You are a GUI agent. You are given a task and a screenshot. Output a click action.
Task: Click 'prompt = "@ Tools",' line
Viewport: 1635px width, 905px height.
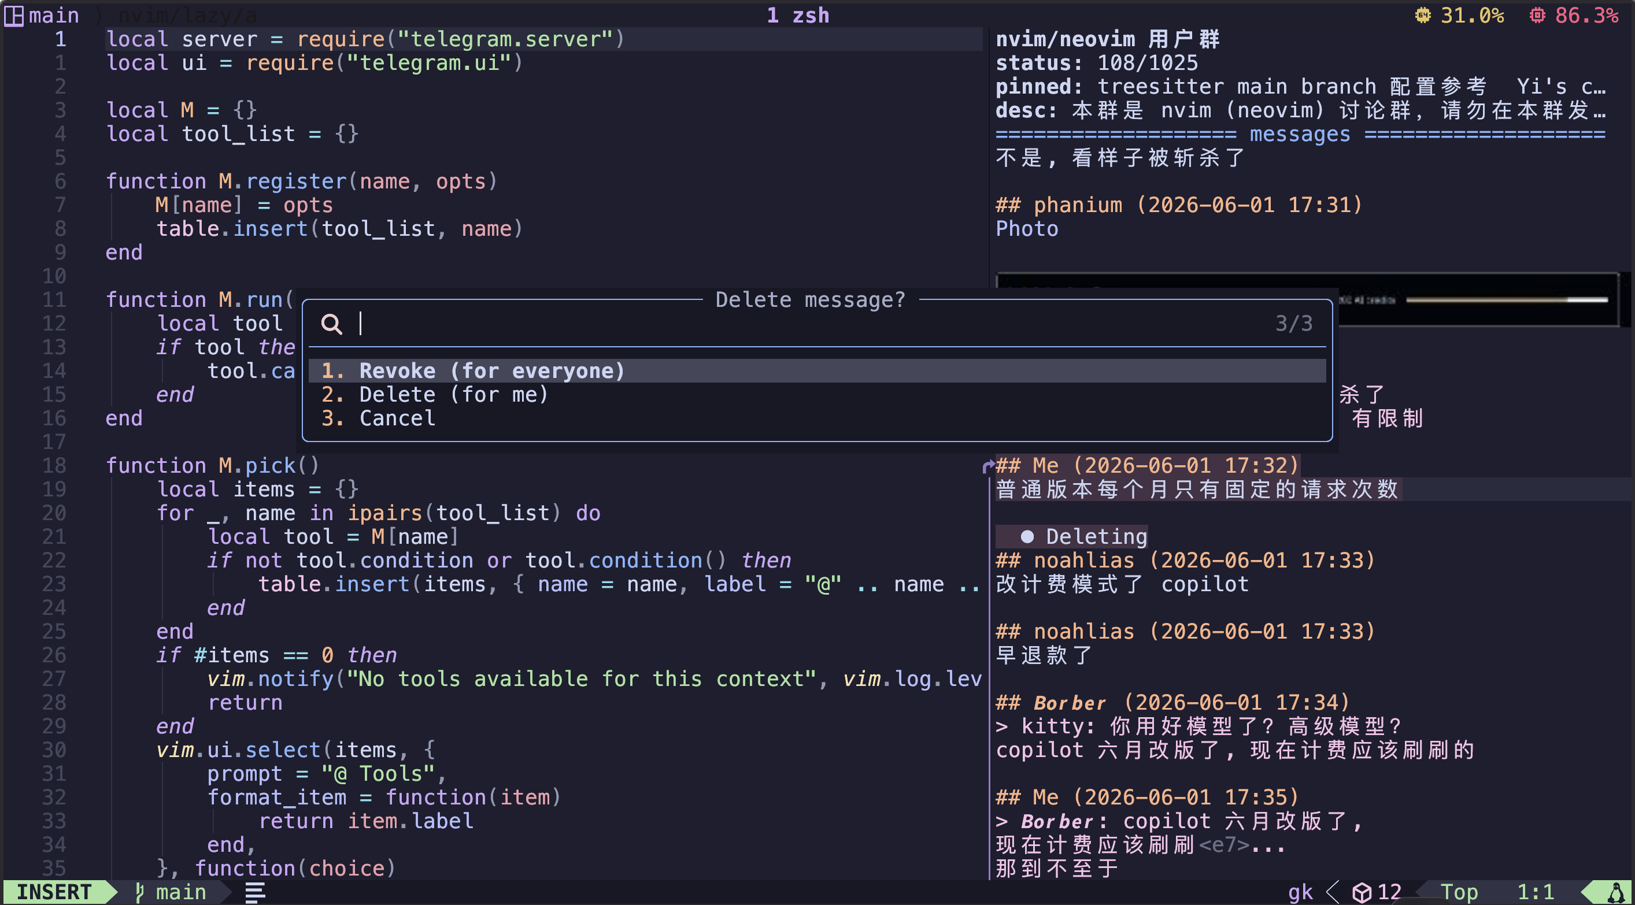point(327,774)
